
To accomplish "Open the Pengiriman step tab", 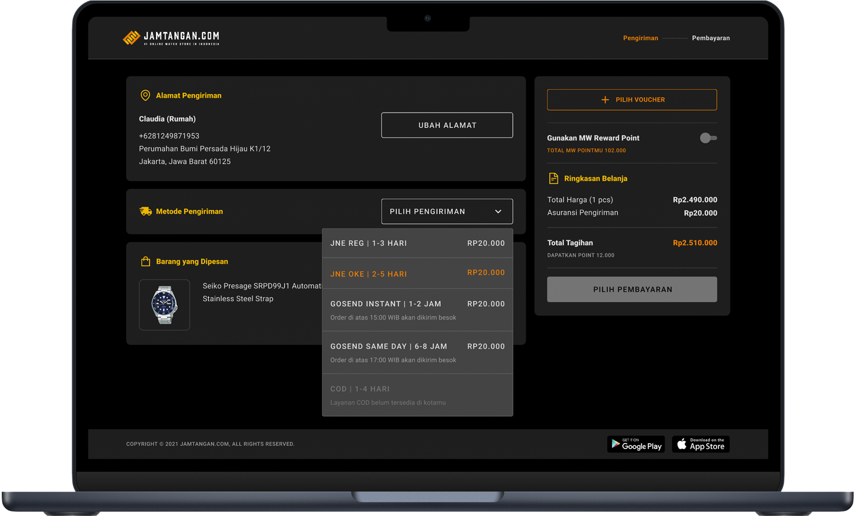I will (640, 38).
